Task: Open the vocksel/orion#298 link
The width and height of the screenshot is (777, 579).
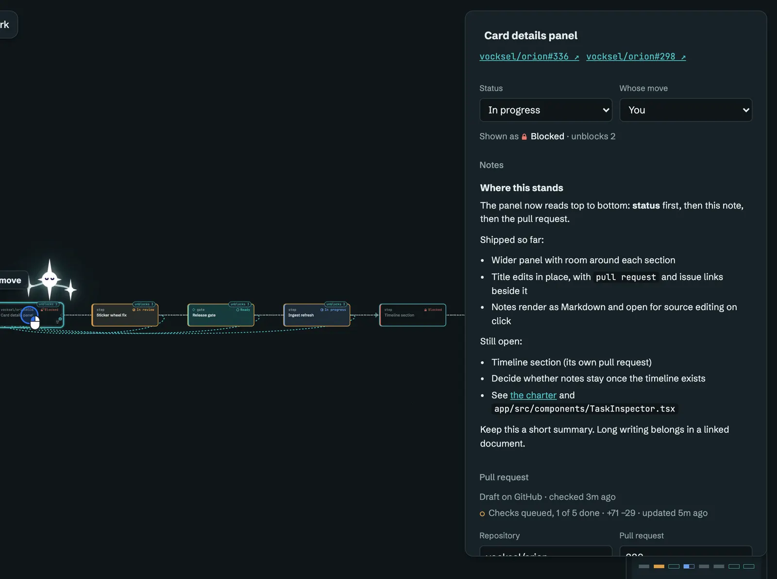Action: point(636,56)
